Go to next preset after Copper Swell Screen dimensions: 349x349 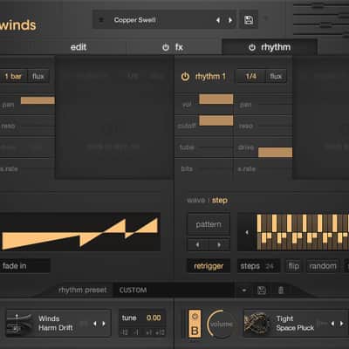[x=230, y=20]
